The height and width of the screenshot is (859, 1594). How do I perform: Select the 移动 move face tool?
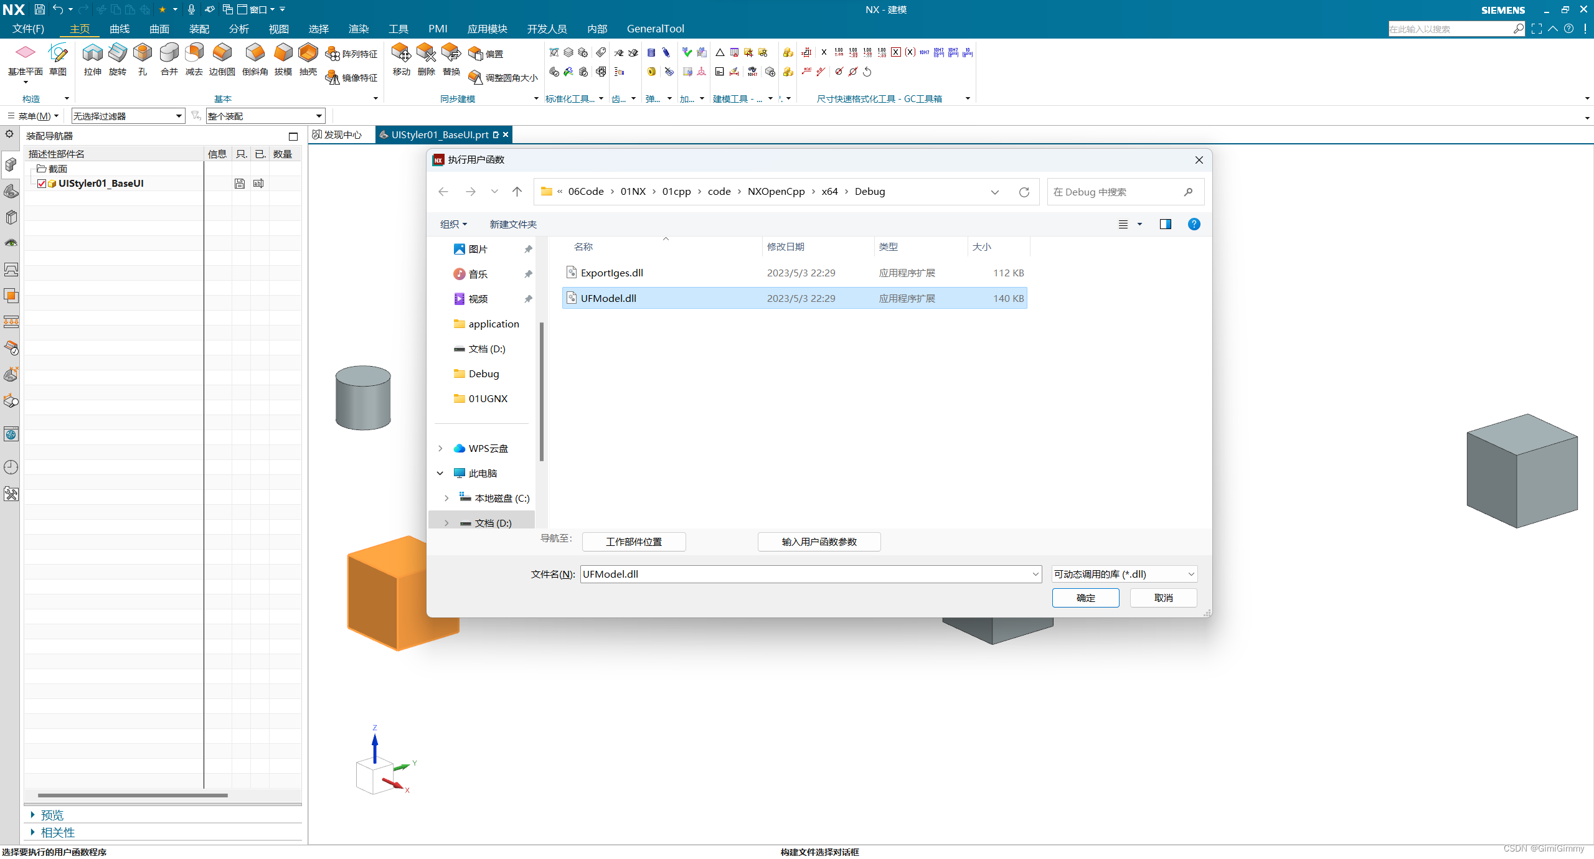[402, 60]
